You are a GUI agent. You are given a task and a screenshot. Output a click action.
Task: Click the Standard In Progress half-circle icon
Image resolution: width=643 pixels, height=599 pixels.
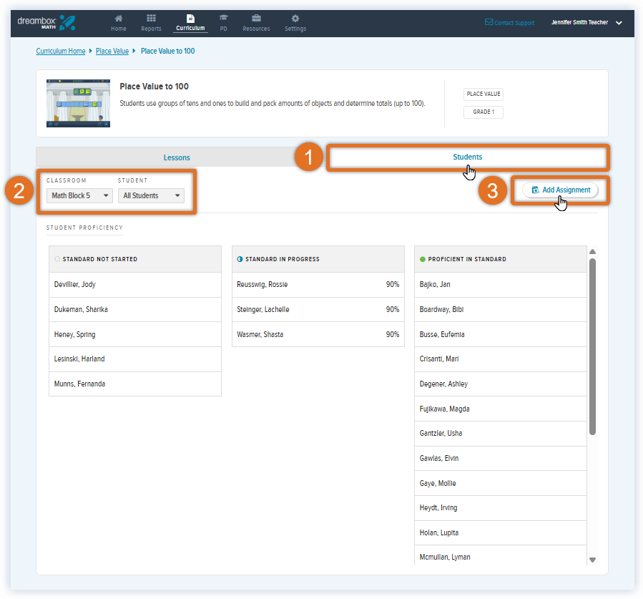pos(240,259)
